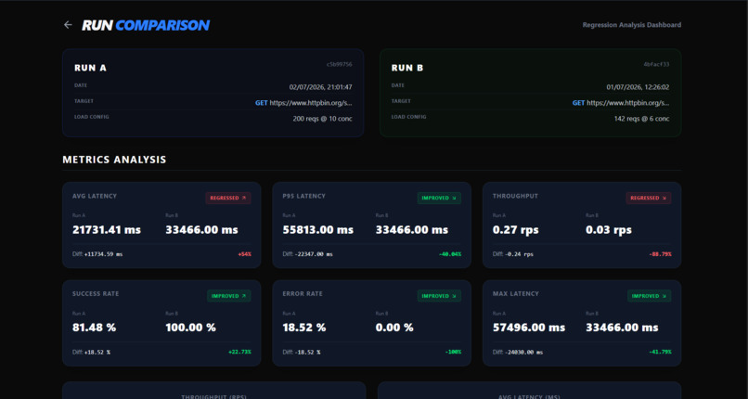Click Avg Latency percent change +54%
This screenshot has height=399, width=748.
coord(245,254)
